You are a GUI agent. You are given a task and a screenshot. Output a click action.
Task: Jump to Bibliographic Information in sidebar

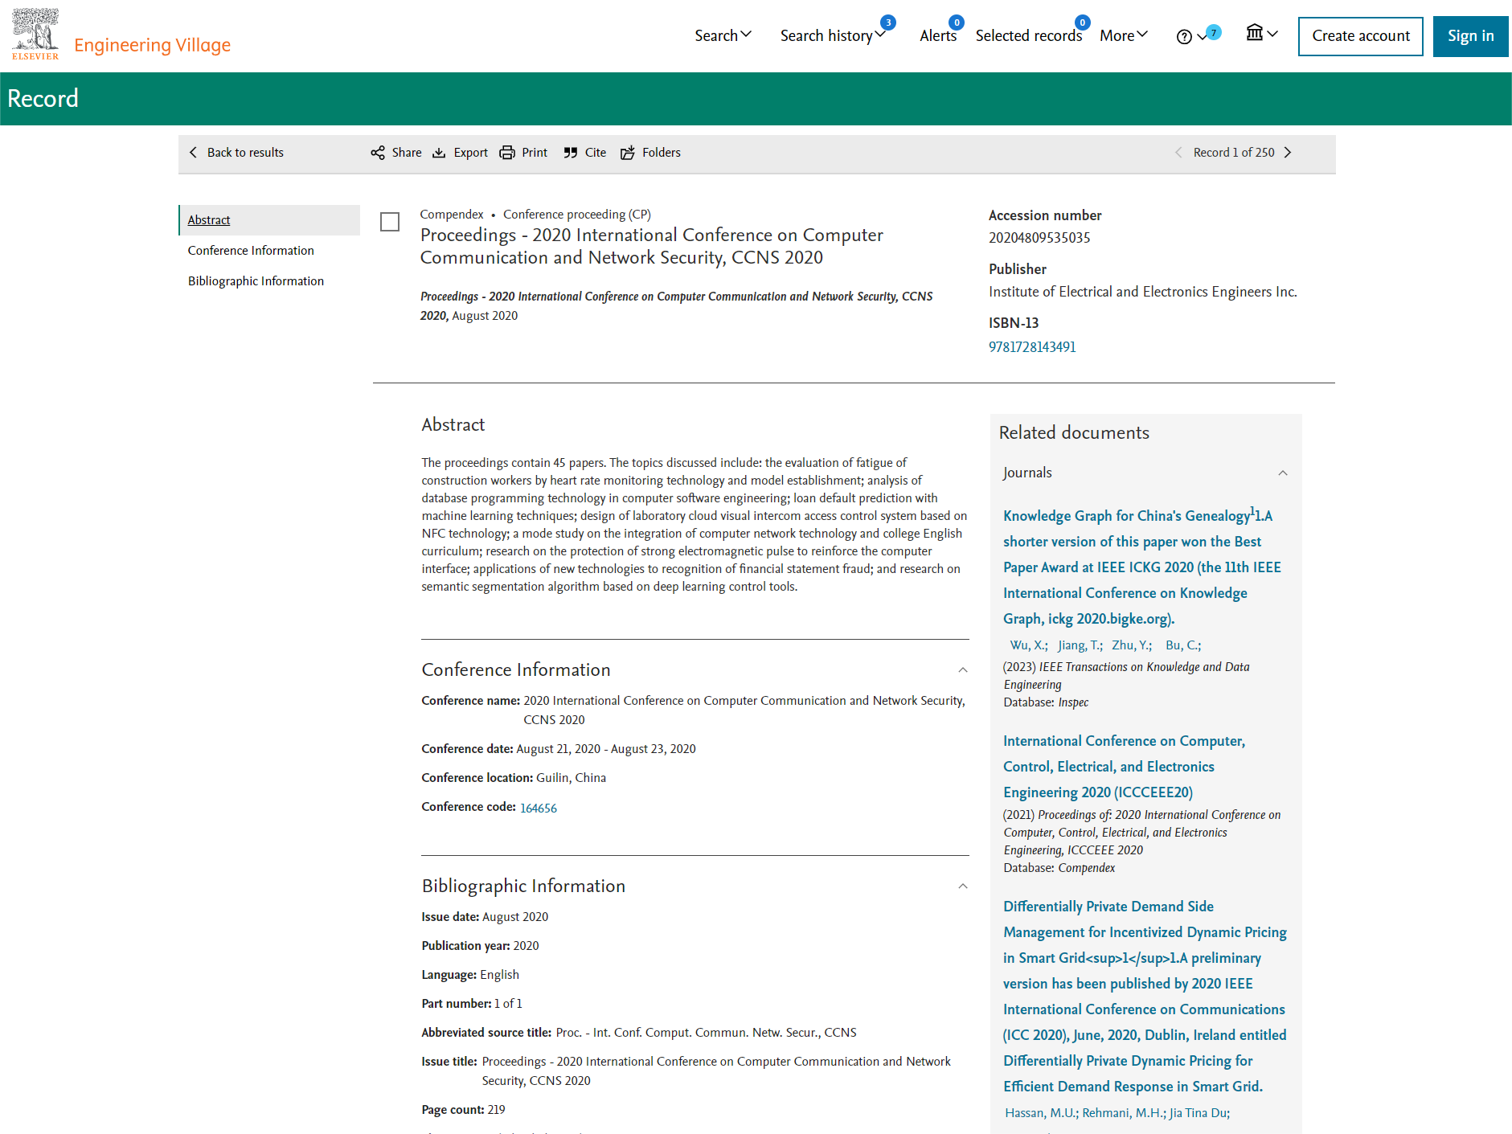256,281
